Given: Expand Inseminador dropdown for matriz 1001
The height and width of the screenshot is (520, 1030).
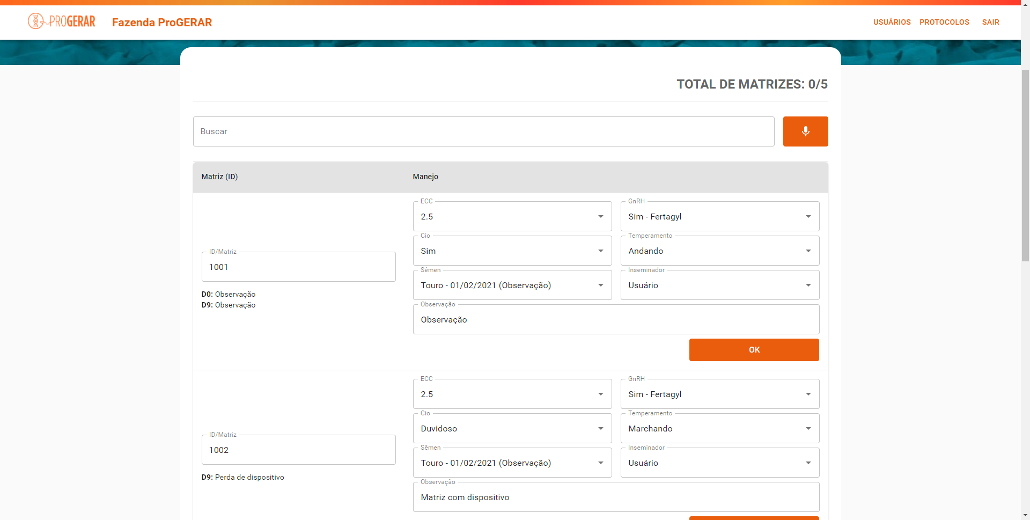Looking at the screenshot, I should [719, 285].
